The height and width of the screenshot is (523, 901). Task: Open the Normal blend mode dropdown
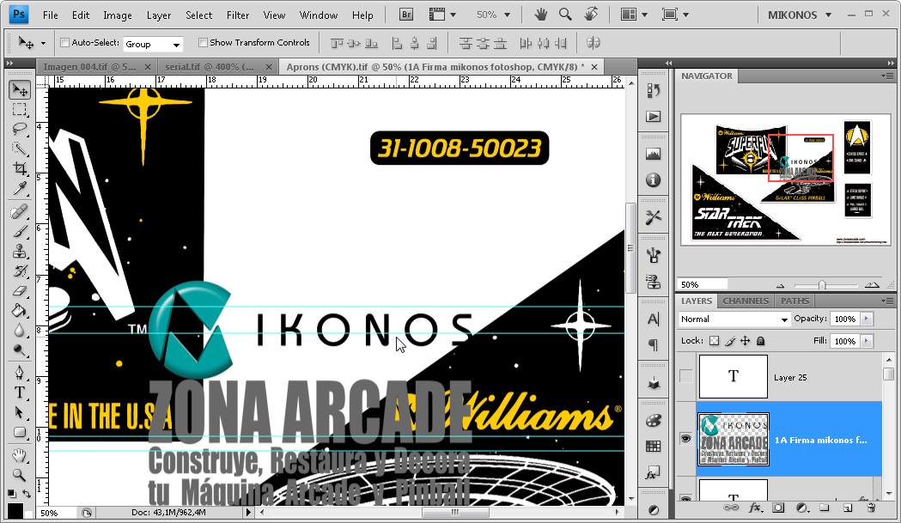click(734, 319)
